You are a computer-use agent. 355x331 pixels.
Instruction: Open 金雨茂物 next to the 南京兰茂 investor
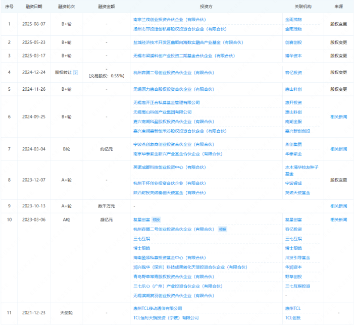(293, 20)
